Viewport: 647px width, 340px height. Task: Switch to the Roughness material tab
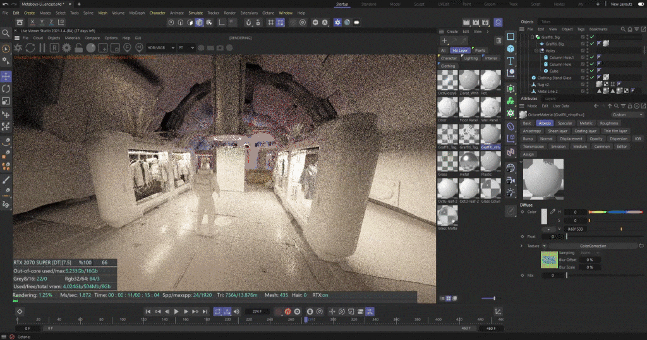609,123
